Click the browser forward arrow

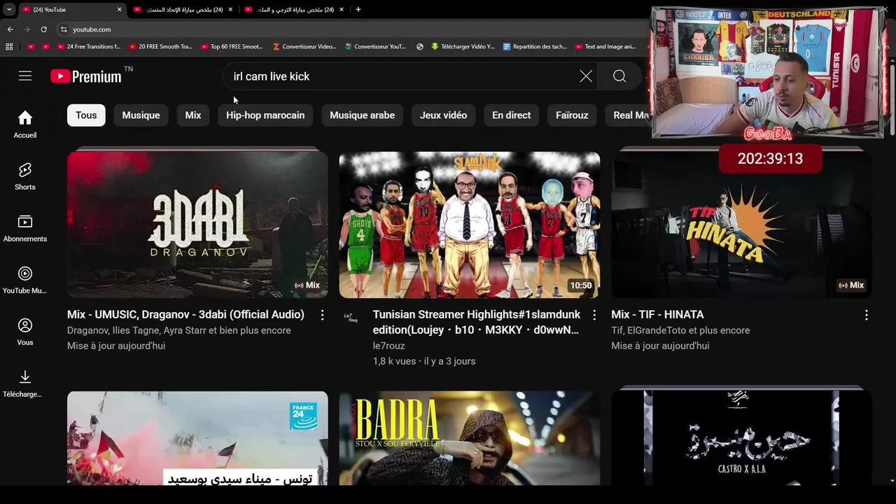tap(27, 29)
